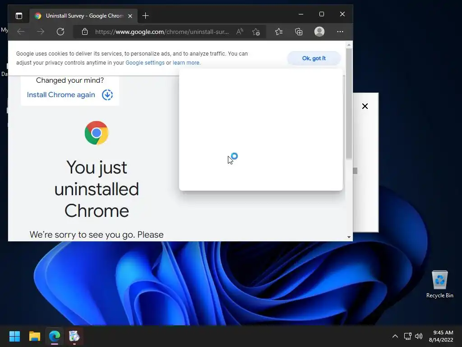
Task: Open the Favorites list icon
Action: pyautogui.click(x=279, y=32)
